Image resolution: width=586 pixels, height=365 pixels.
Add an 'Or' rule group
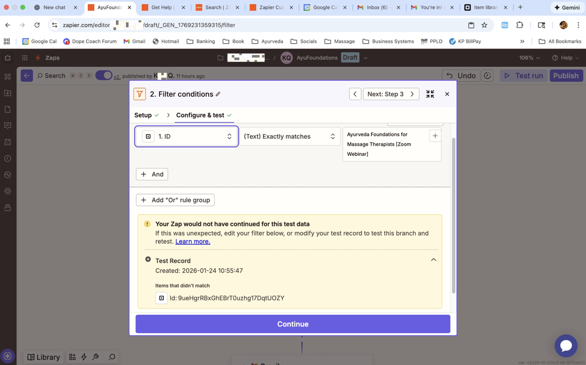[x=175, y=200]
